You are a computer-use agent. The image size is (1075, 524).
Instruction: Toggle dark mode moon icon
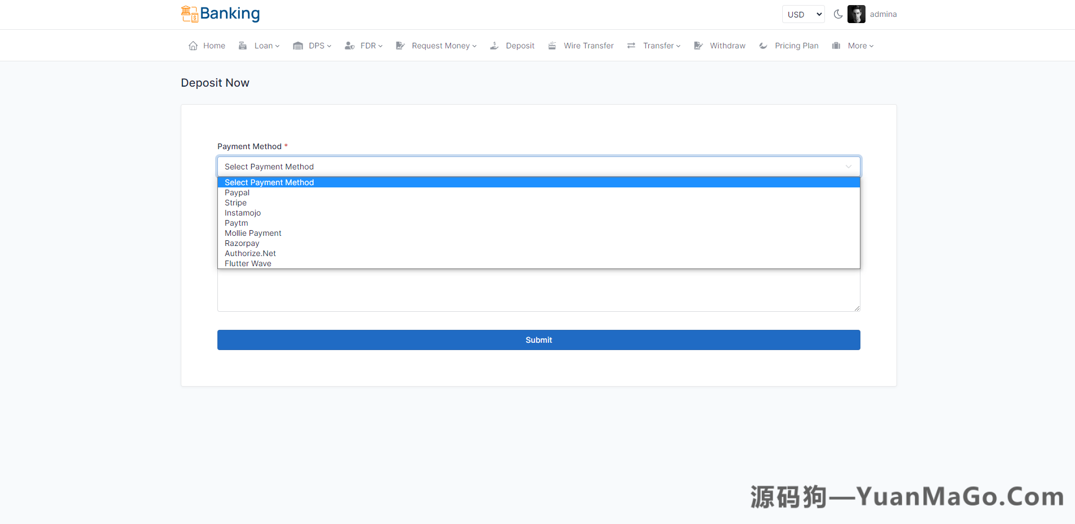pyautogui.click(x=838, y=14)
